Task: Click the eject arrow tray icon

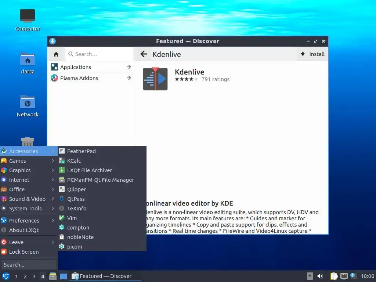Action: click(310, 276)
